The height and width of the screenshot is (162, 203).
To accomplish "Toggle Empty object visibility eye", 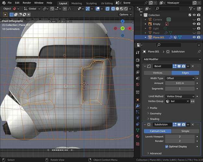I will [x=194, y=24].
